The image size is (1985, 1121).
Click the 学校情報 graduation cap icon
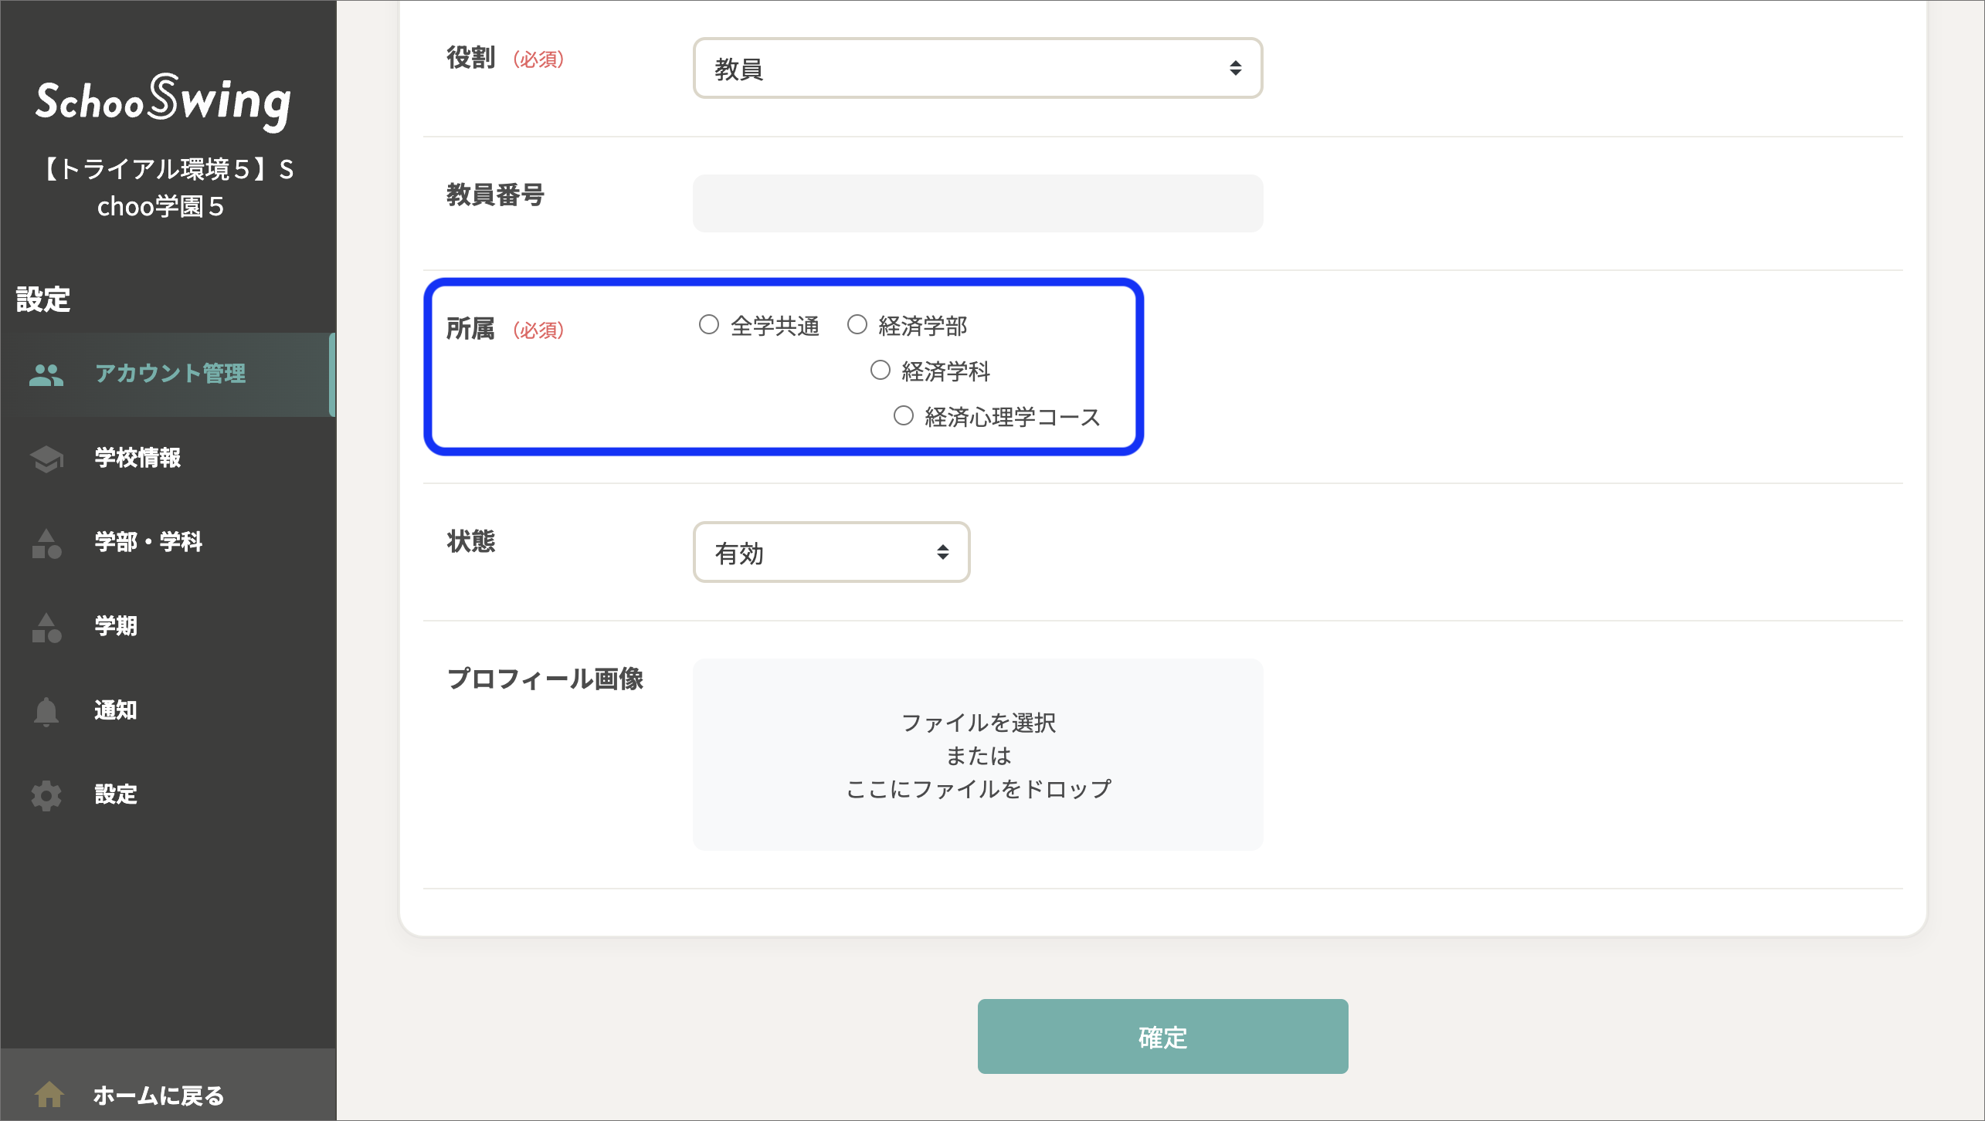click(46, 459)
